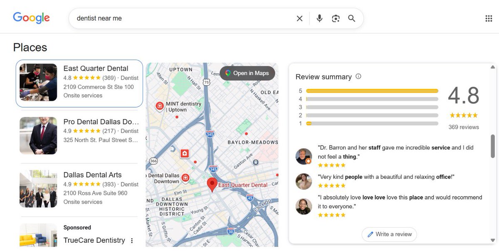Click the Google logo
This screenshot has height=251, width=499.
pyautogui.click(x=32, y=18)
